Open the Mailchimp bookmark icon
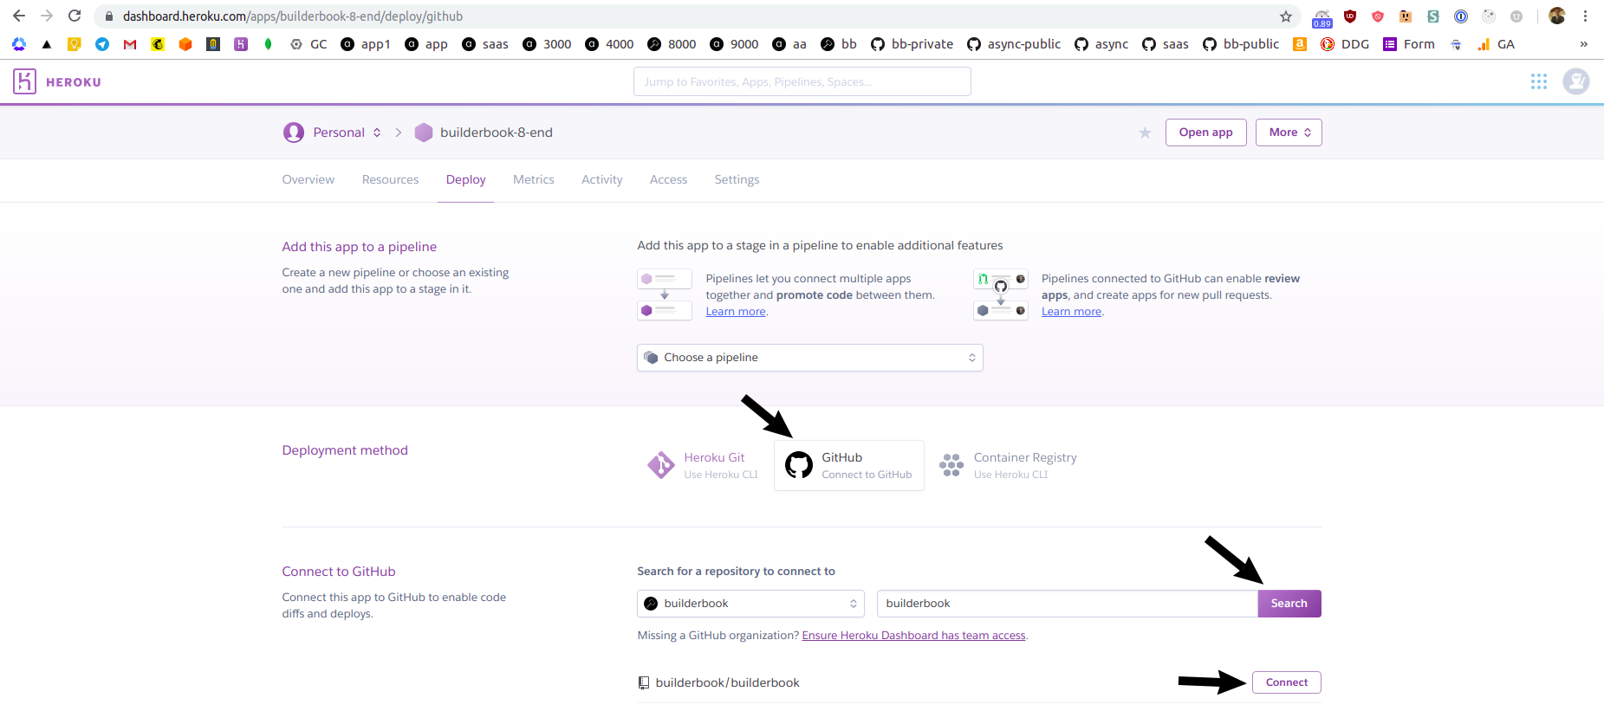This screenshot has height=711, width=1604. pyautogui.click(x=158, y=44)
